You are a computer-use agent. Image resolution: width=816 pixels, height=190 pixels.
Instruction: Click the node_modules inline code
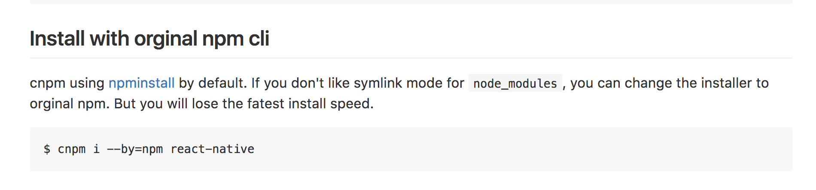click(x=515, y=83)
